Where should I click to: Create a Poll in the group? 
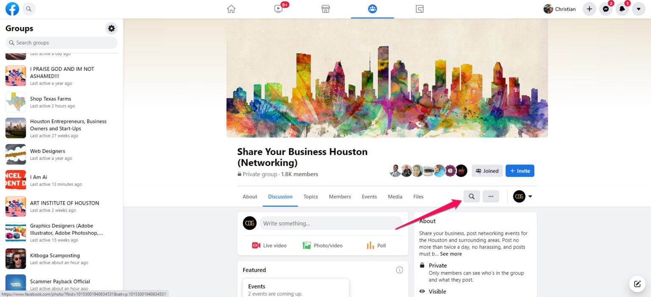click(376, 245)
